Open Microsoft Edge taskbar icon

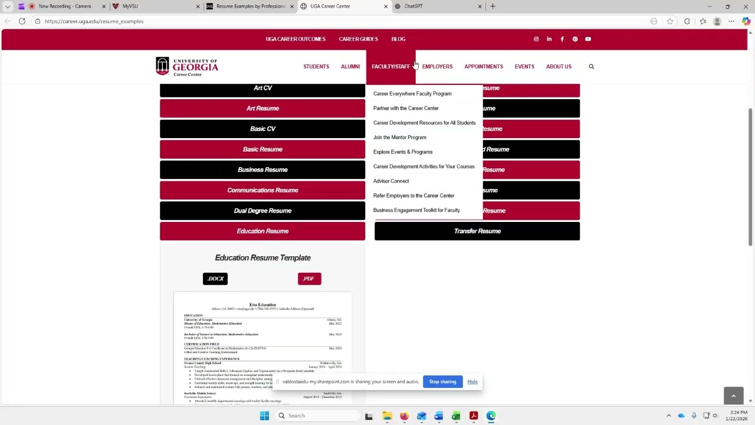click(x=491, y=416)
